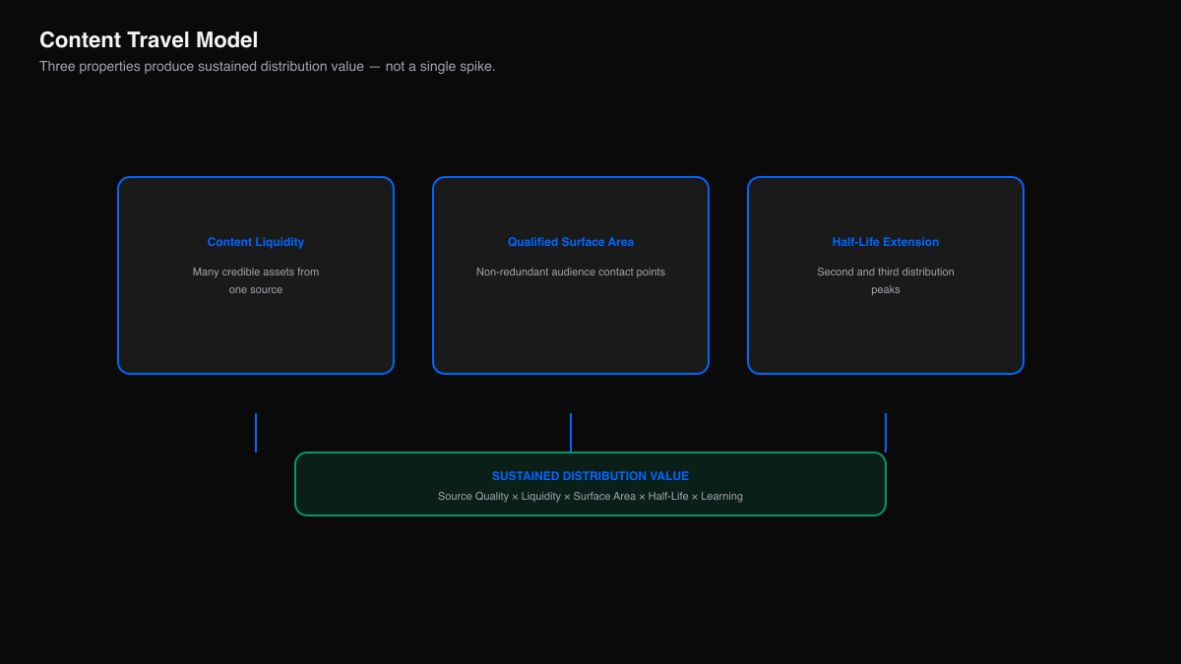Click the Qualified Surface Area heading
The width and height of the screenshot is (1181, 664).
571,242
